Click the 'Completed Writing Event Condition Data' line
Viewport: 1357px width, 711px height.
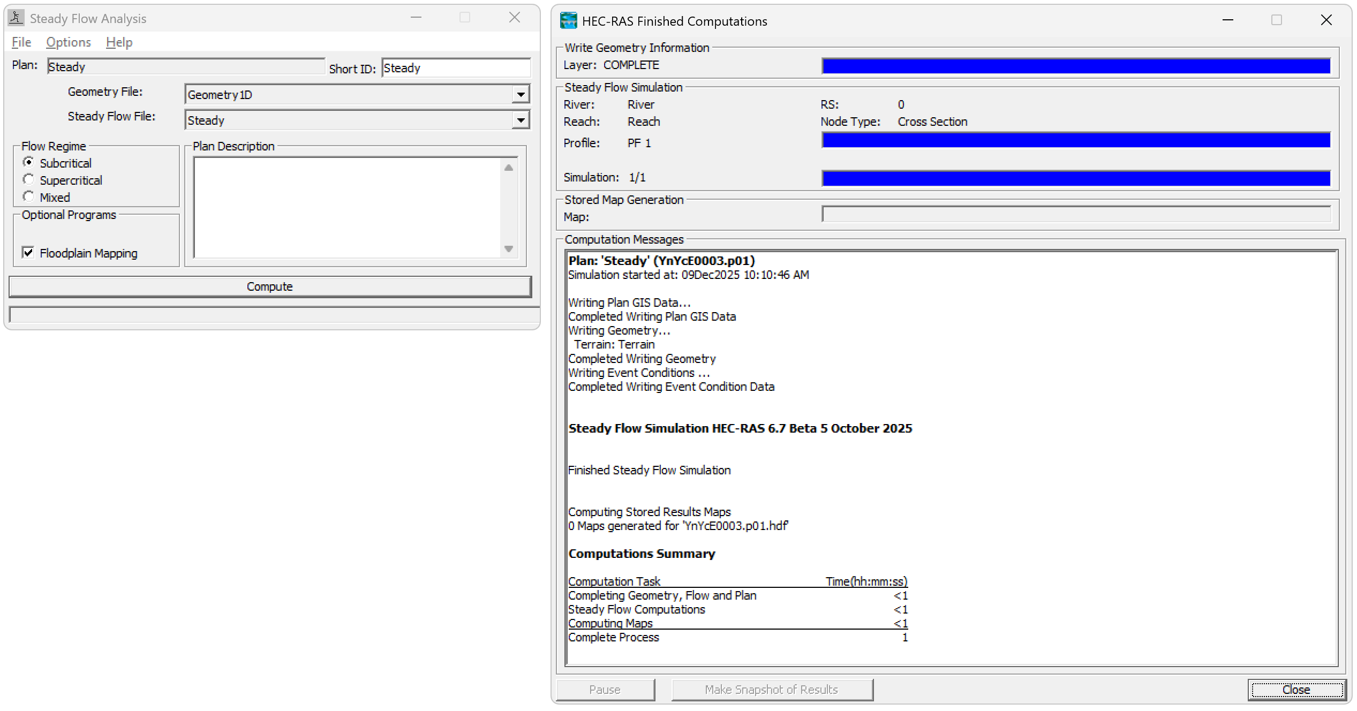coord(671,387)
